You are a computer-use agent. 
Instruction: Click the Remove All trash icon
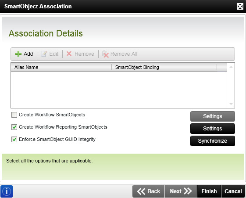point(105,54)
